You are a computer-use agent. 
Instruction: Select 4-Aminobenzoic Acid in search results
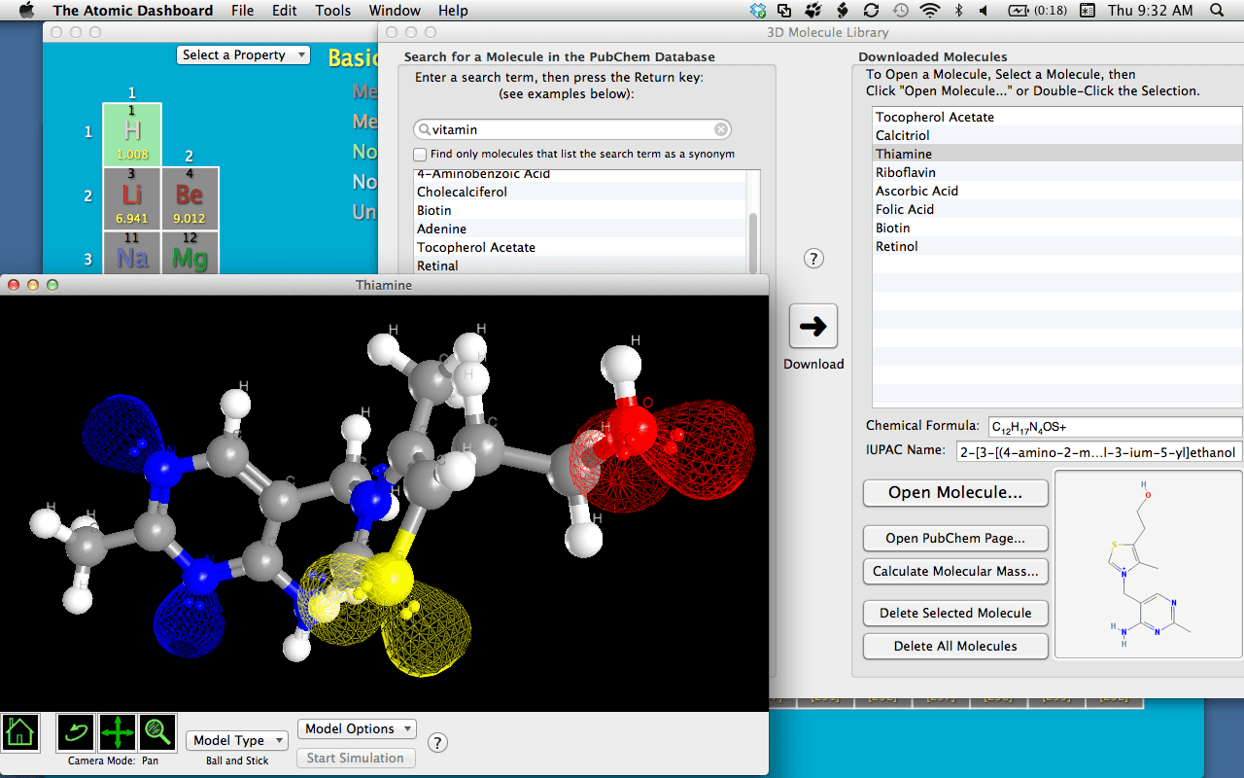coord(579,175)
